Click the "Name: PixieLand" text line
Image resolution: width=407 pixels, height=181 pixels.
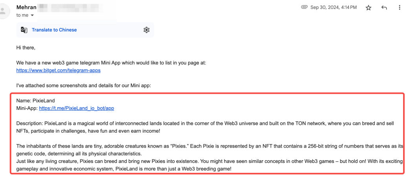35,101
